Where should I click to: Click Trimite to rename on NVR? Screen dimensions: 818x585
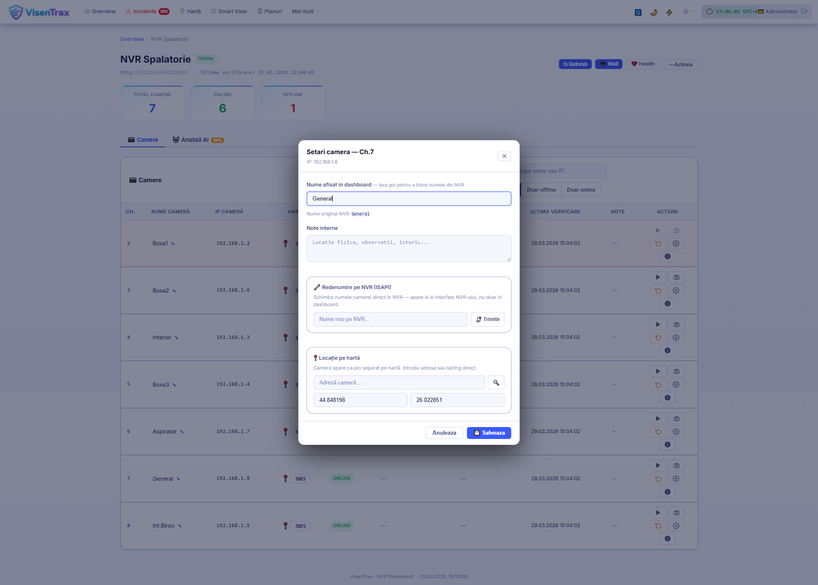[x=487, y=319]
